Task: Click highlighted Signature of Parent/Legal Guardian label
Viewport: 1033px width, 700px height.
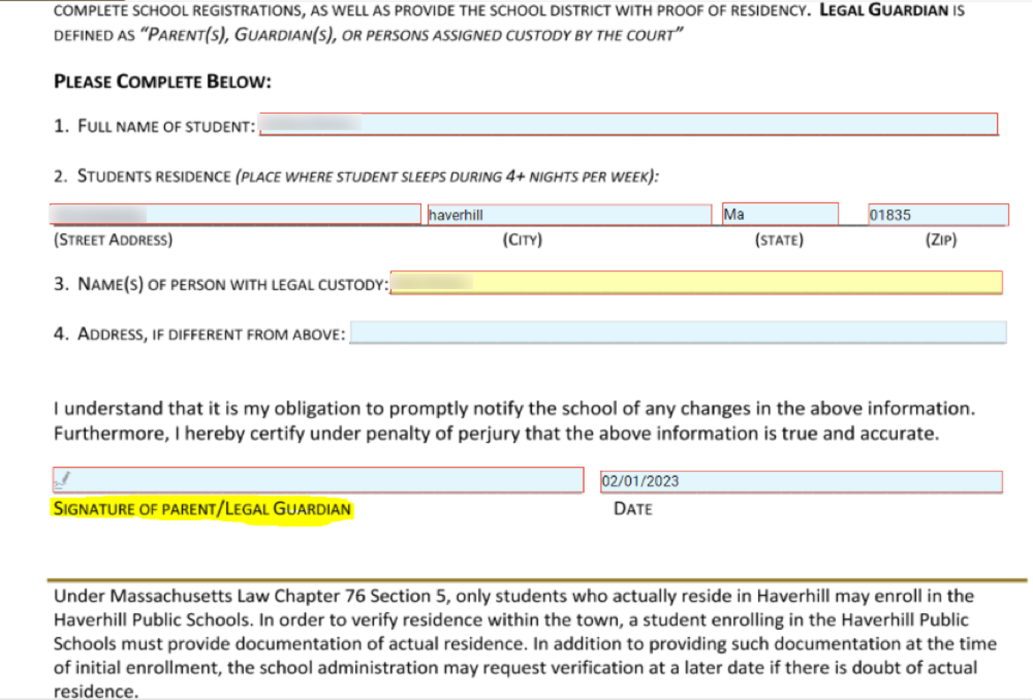Action: [x=202, y=509]
